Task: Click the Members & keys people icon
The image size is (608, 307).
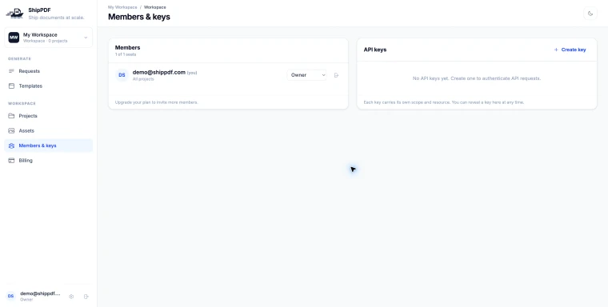Action: 11,146
